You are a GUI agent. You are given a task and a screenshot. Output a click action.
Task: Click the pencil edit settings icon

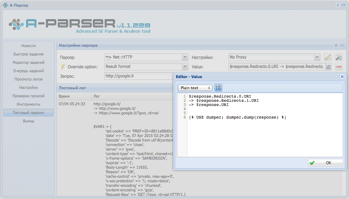[x=328, y=57]
